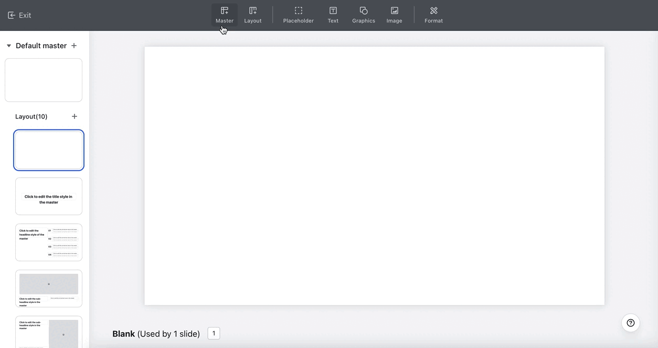Insert an Image from toolbar
This screenshot has height=348, width=658.
(x=394, y=15)
